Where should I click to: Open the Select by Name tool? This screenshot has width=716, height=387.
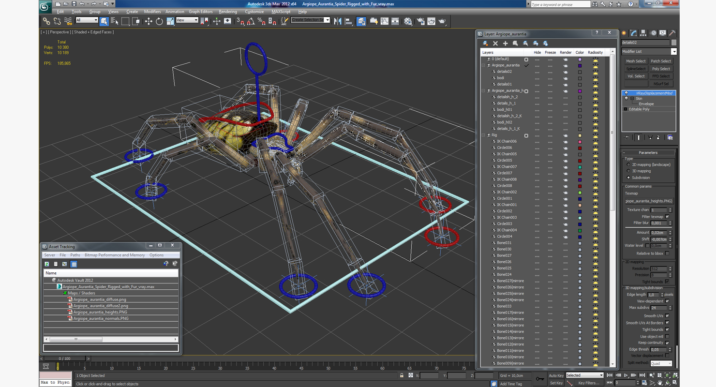pyautogui.click(x=115, y=21)
